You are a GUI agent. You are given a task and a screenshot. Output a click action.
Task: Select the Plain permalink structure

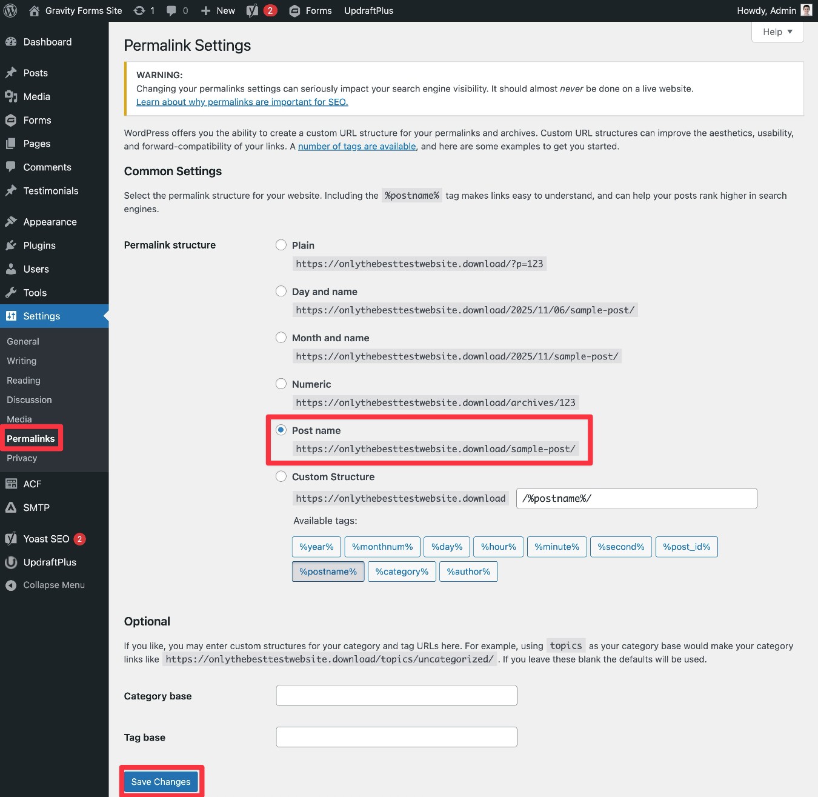281,245
